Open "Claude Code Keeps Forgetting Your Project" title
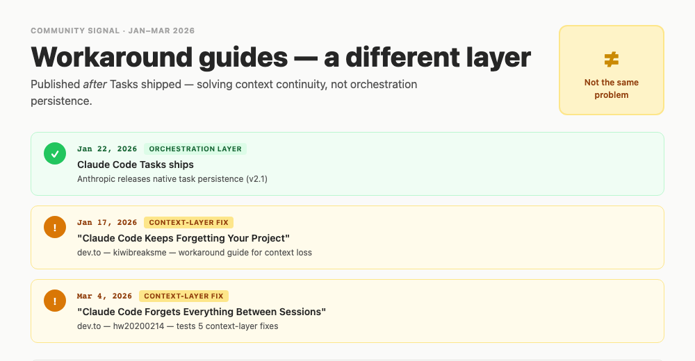Viewport: 695px width, 361px height. click(x=183, y=238)
